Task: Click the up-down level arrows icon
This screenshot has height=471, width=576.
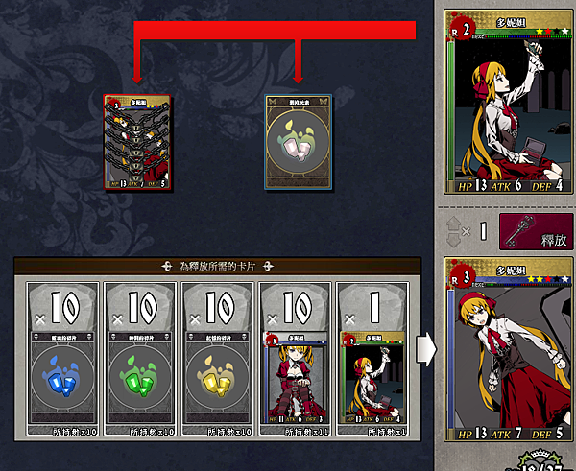Action: click(453, 231)
